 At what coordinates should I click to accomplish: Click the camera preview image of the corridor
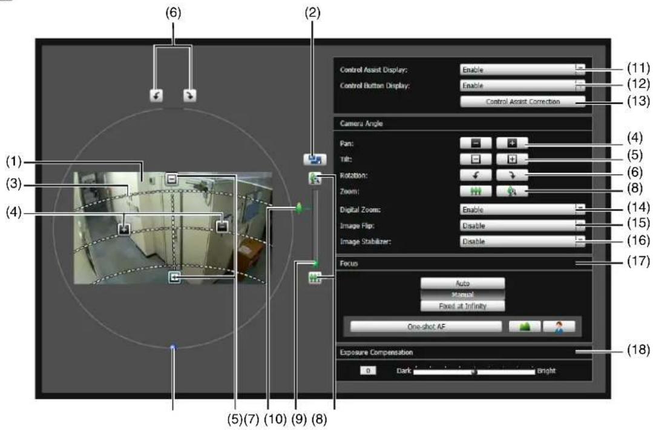173,228
